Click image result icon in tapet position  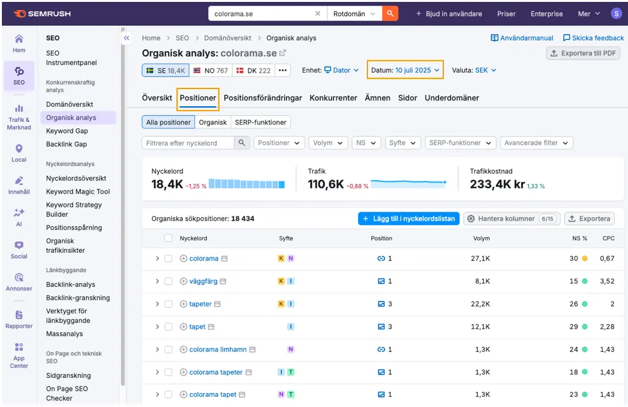coord(381,327)
